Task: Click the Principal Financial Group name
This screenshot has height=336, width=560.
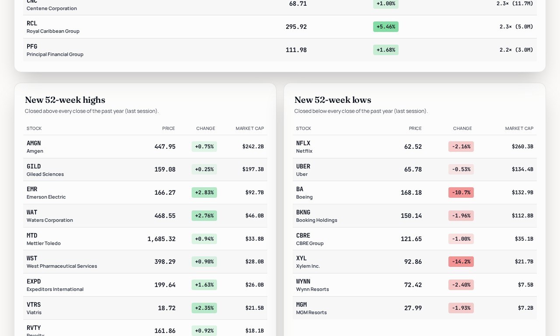Action: [55, 54]
